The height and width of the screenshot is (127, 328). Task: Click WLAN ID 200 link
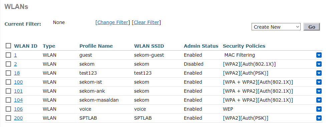18,118
